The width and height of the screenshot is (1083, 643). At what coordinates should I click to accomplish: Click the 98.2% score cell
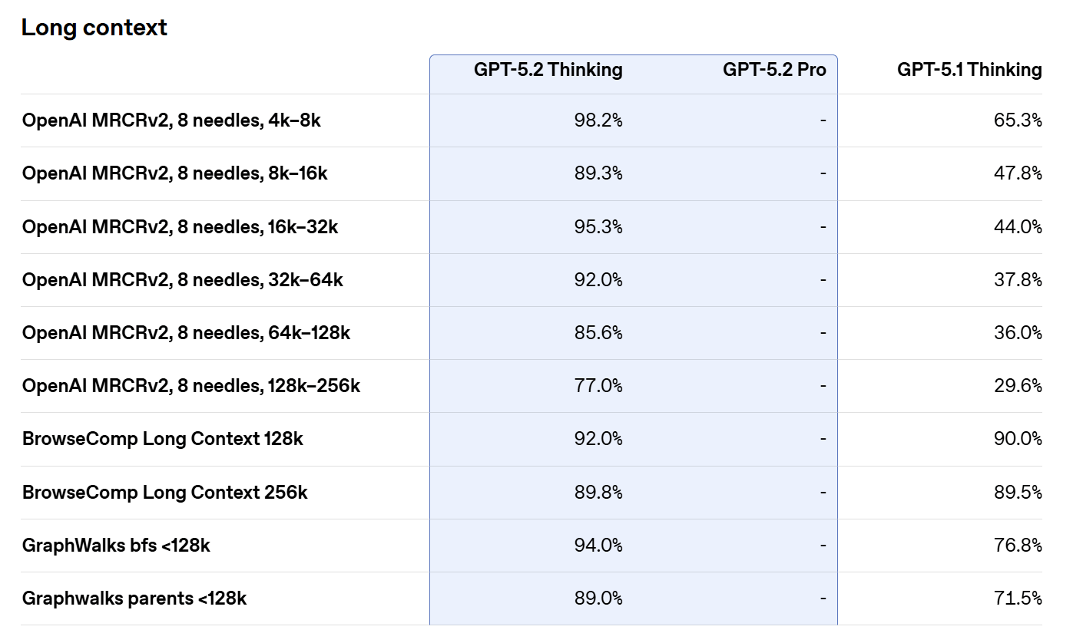598,120
